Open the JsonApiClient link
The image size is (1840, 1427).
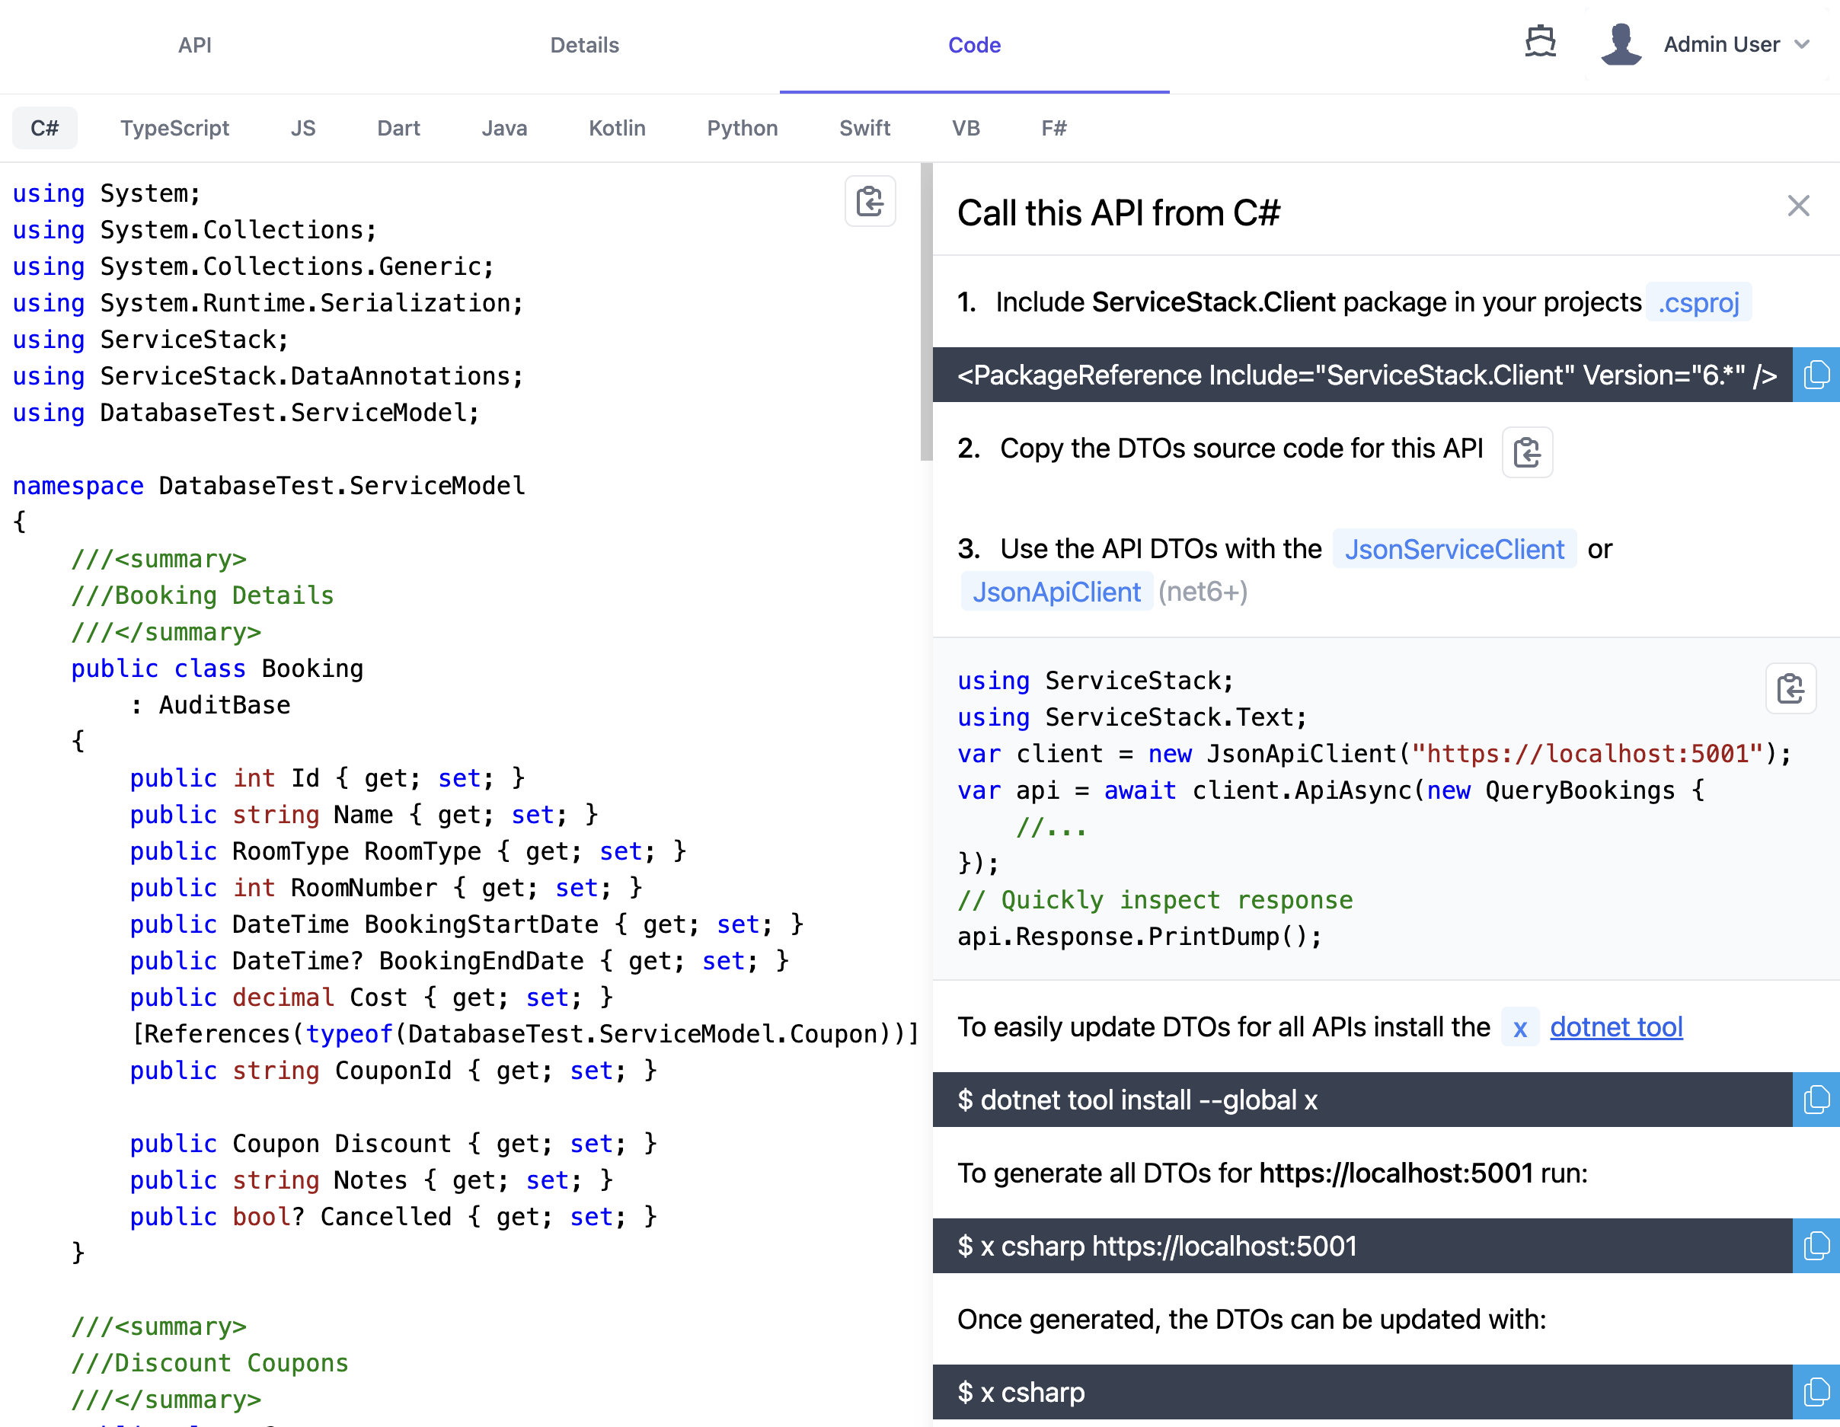[1056, 592]
